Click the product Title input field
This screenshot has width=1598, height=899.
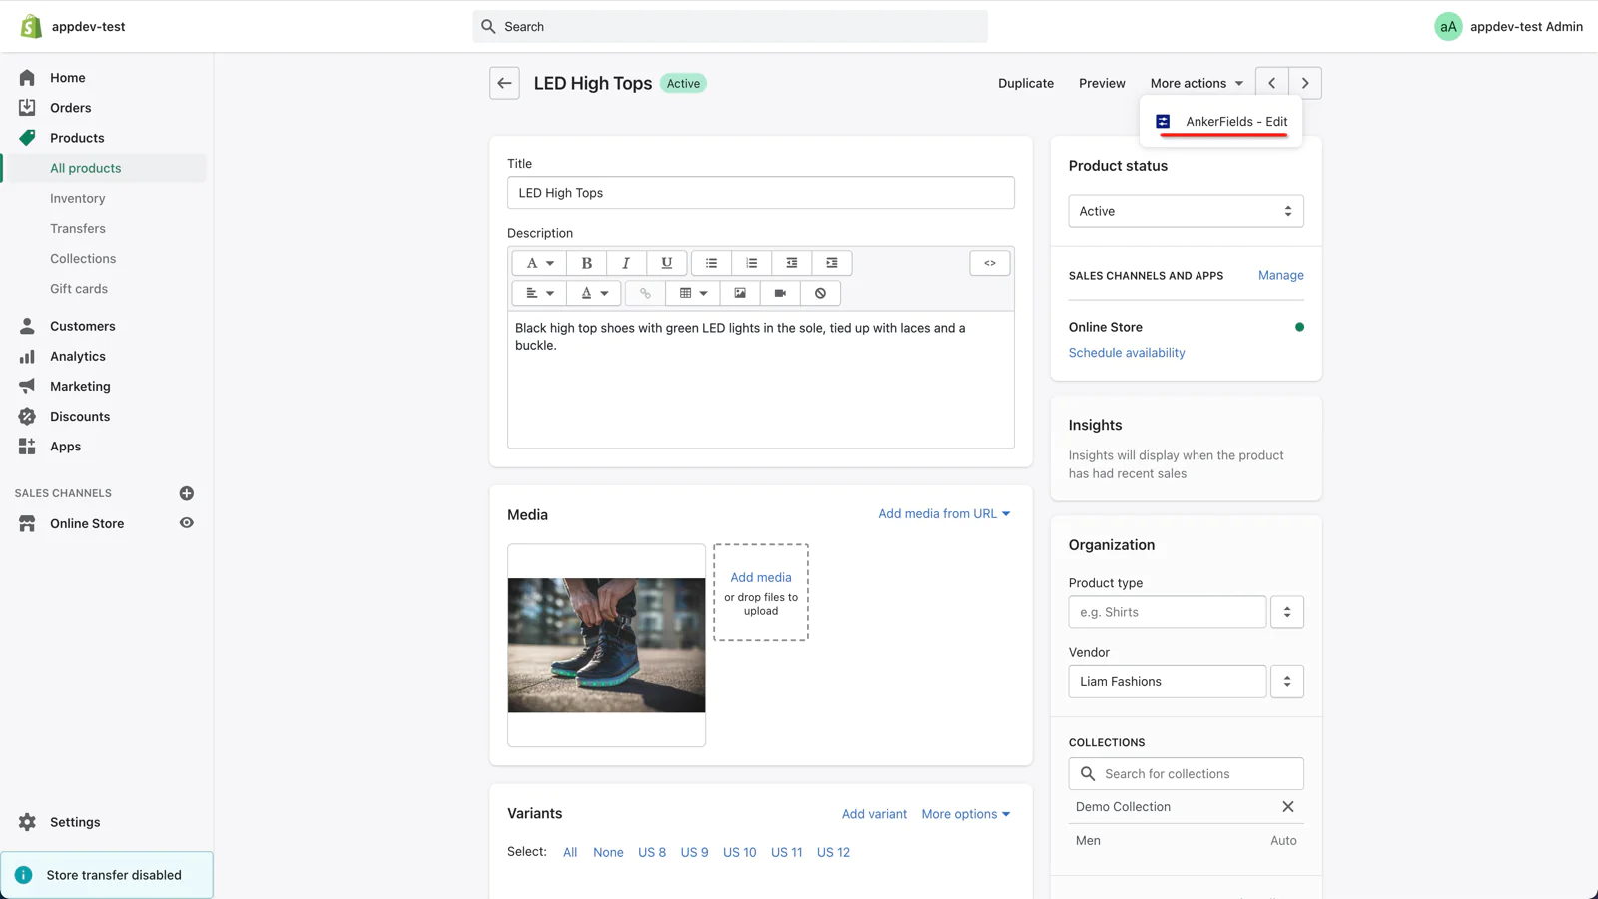click(x=761, y=193)
